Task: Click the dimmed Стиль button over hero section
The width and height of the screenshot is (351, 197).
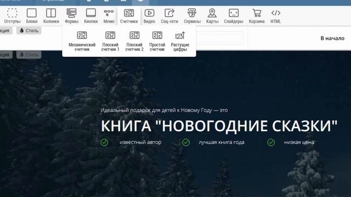Action: coord(29,55)
